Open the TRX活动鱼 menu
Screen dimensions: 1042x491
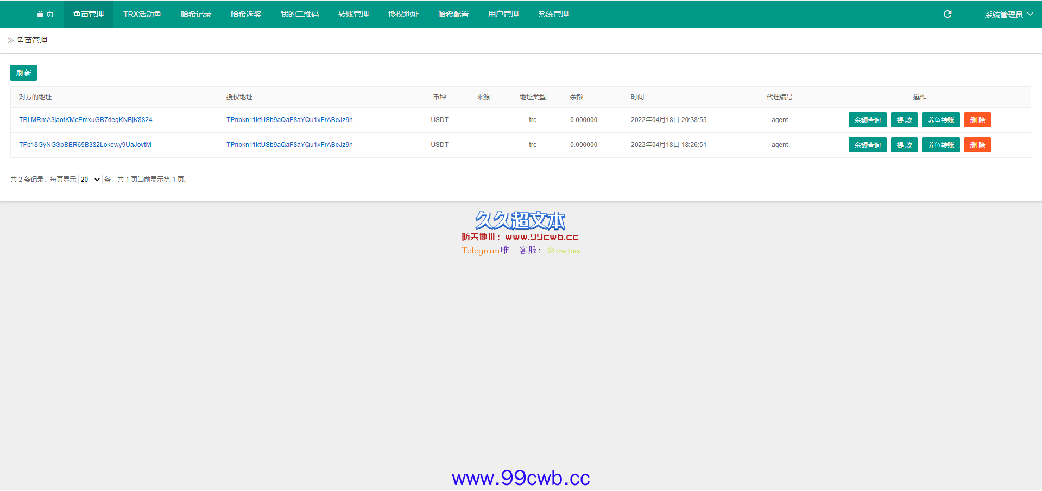click(142, 14)
